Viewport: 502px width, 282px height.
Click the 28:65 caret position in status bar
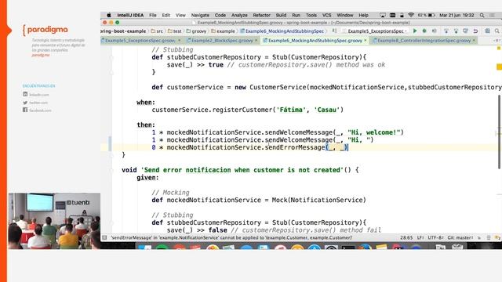[406, 237]
